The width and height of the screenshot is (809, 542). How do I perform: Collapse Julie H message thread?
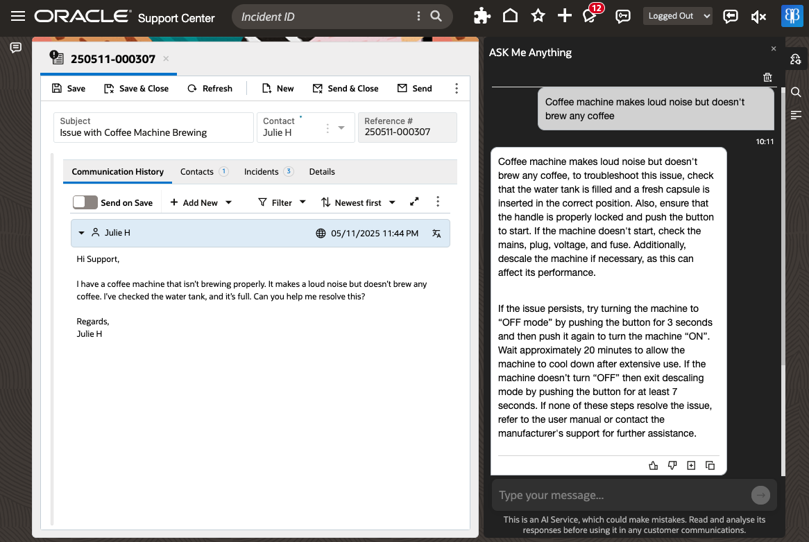pyautogui.click(x=81, y=233)
